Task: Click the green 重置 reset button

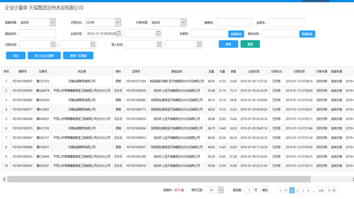Action: point(250,44)
